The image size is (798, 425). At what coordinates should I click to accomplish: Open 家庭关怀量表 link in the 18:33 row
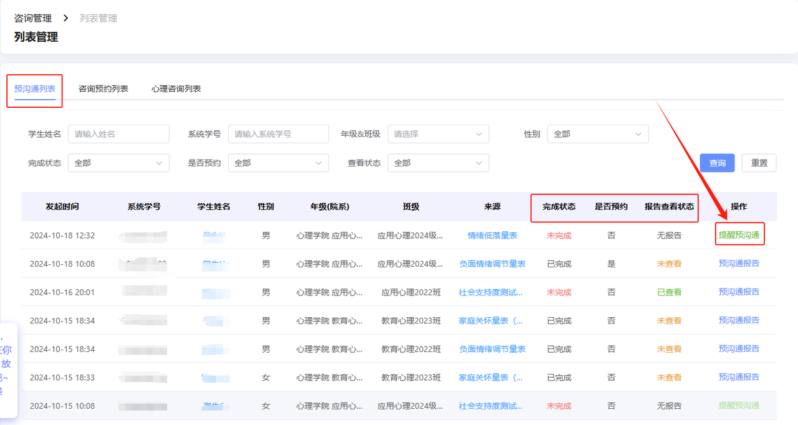[x=491, y=378]
